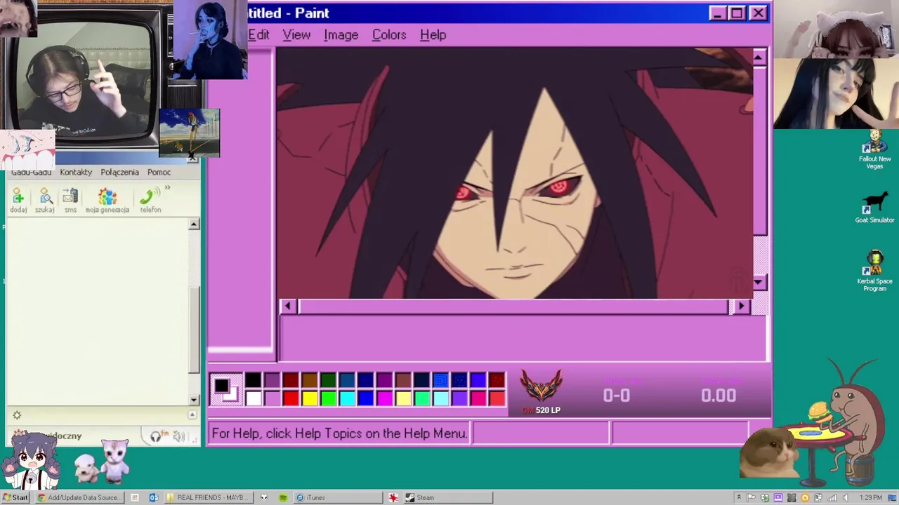899x505 pixels.
Task: Click the taskbar clock showing 1:29 PM
Action: 871,497
